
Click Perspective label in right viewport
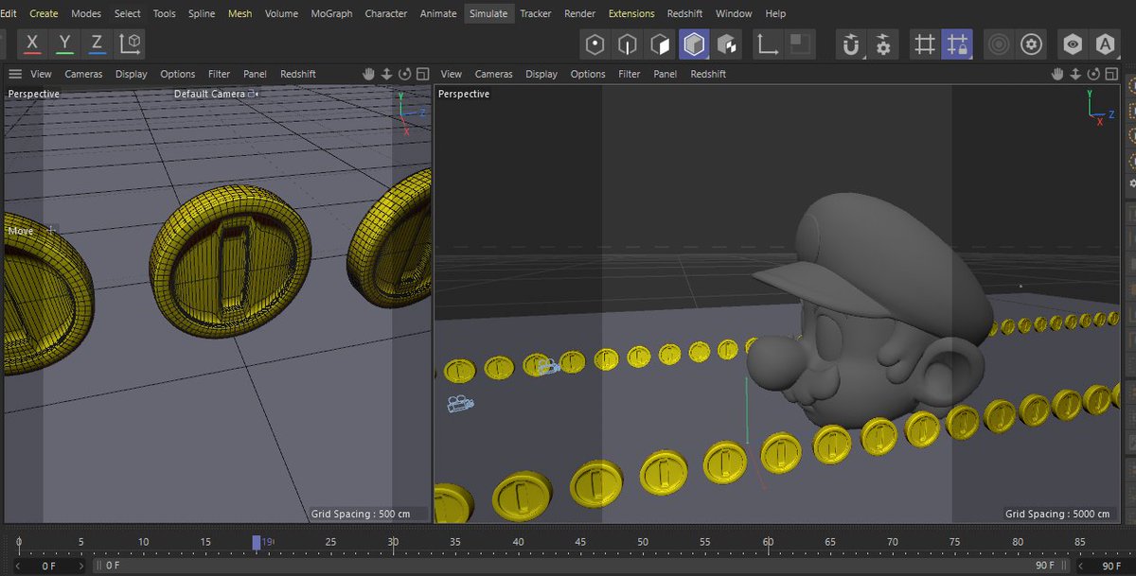(x=464, y=94)
